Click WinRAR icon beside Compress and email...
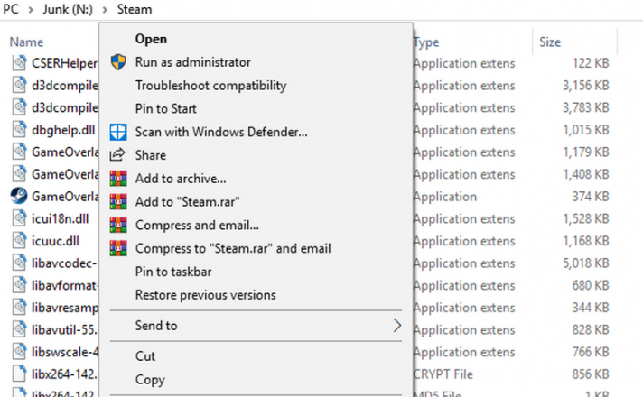This screenshot has width=643, height=397. point(118,225)
